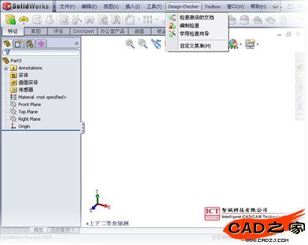Choose 自定义菜单(M) menu entry
This screenshot has height=245, width=308.
(195, 46)
